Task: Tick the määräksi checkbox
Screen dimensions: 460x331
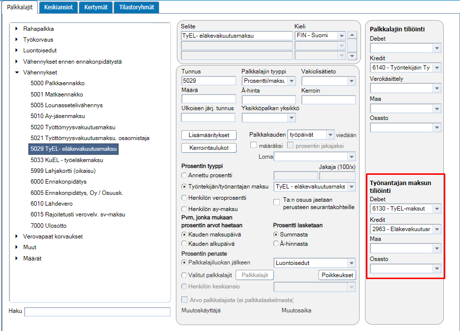Action: click(x=253, y=145)
